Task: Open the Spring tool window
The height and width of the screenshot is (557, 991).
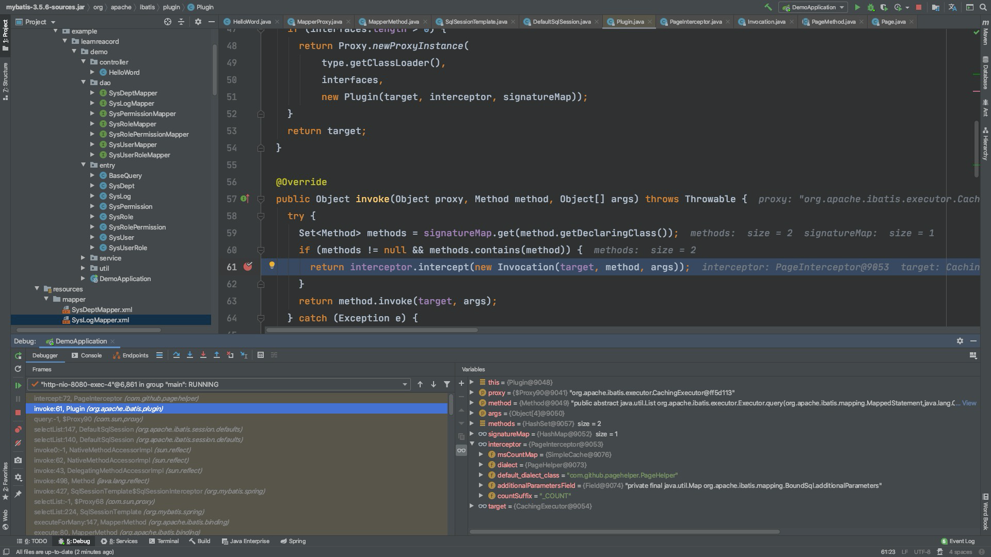Action: [293, 541]
